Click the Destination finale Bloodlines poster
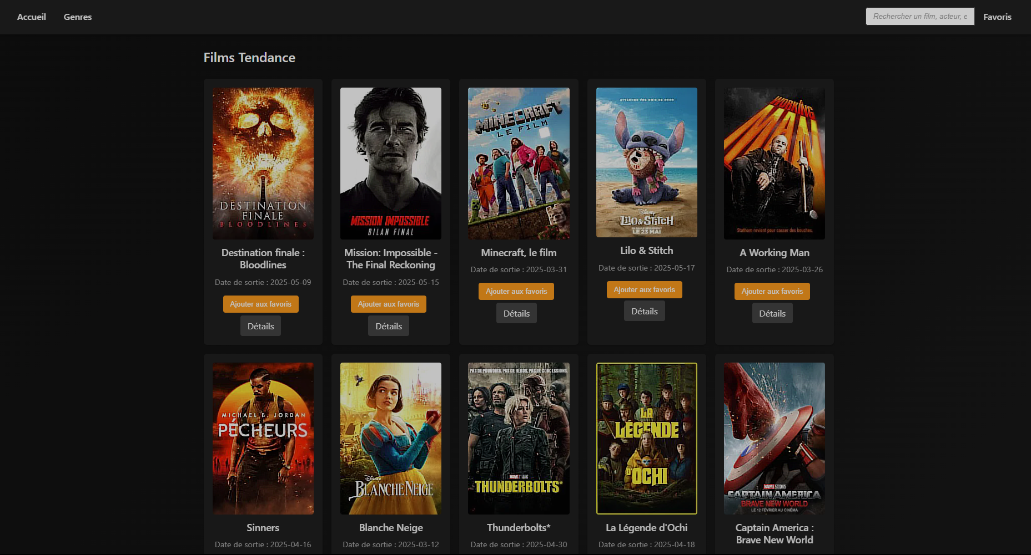The height and width of the screenshot is (555, 1031). [x=263, y=163]
